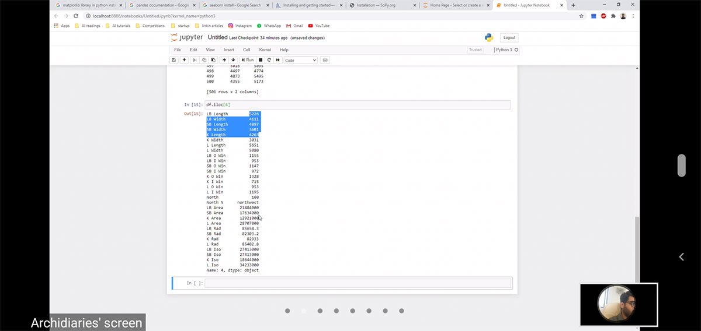Screen dimensions: 701x331
Task: Save the notebook with the floppy disk icon
Action: [x=174, y=60]
